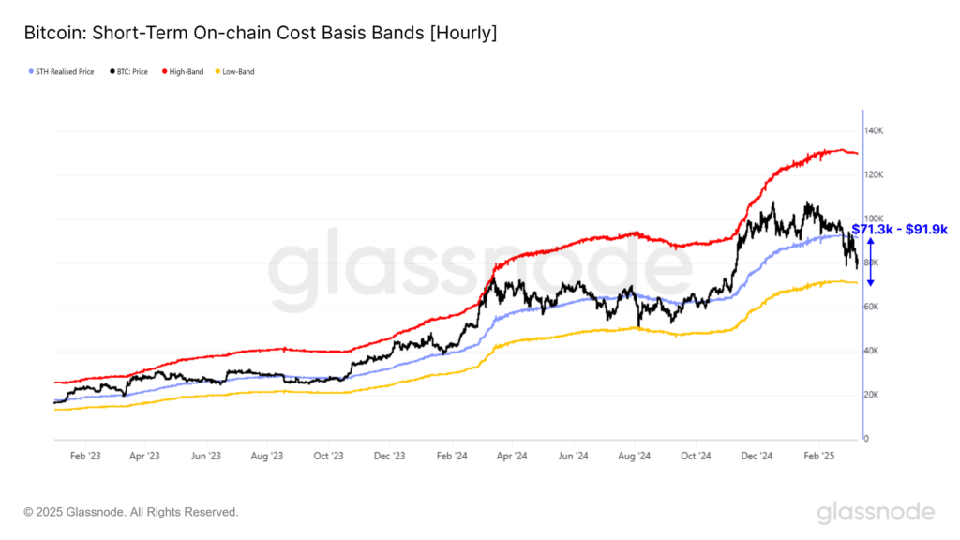Click the blue STH Realised Price legend dot

pos(27,71)
